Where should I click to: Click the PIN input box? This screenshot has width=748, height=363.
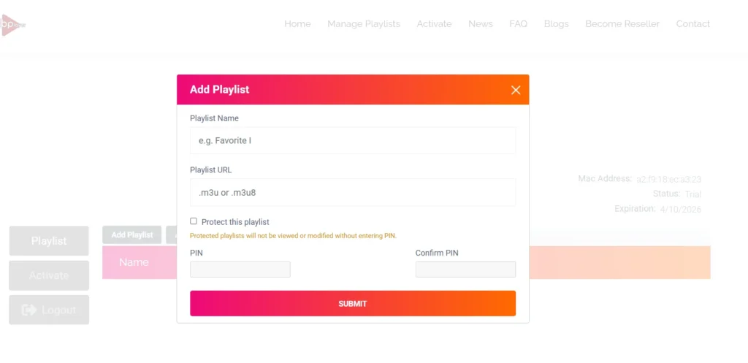(x=240, y=270)
